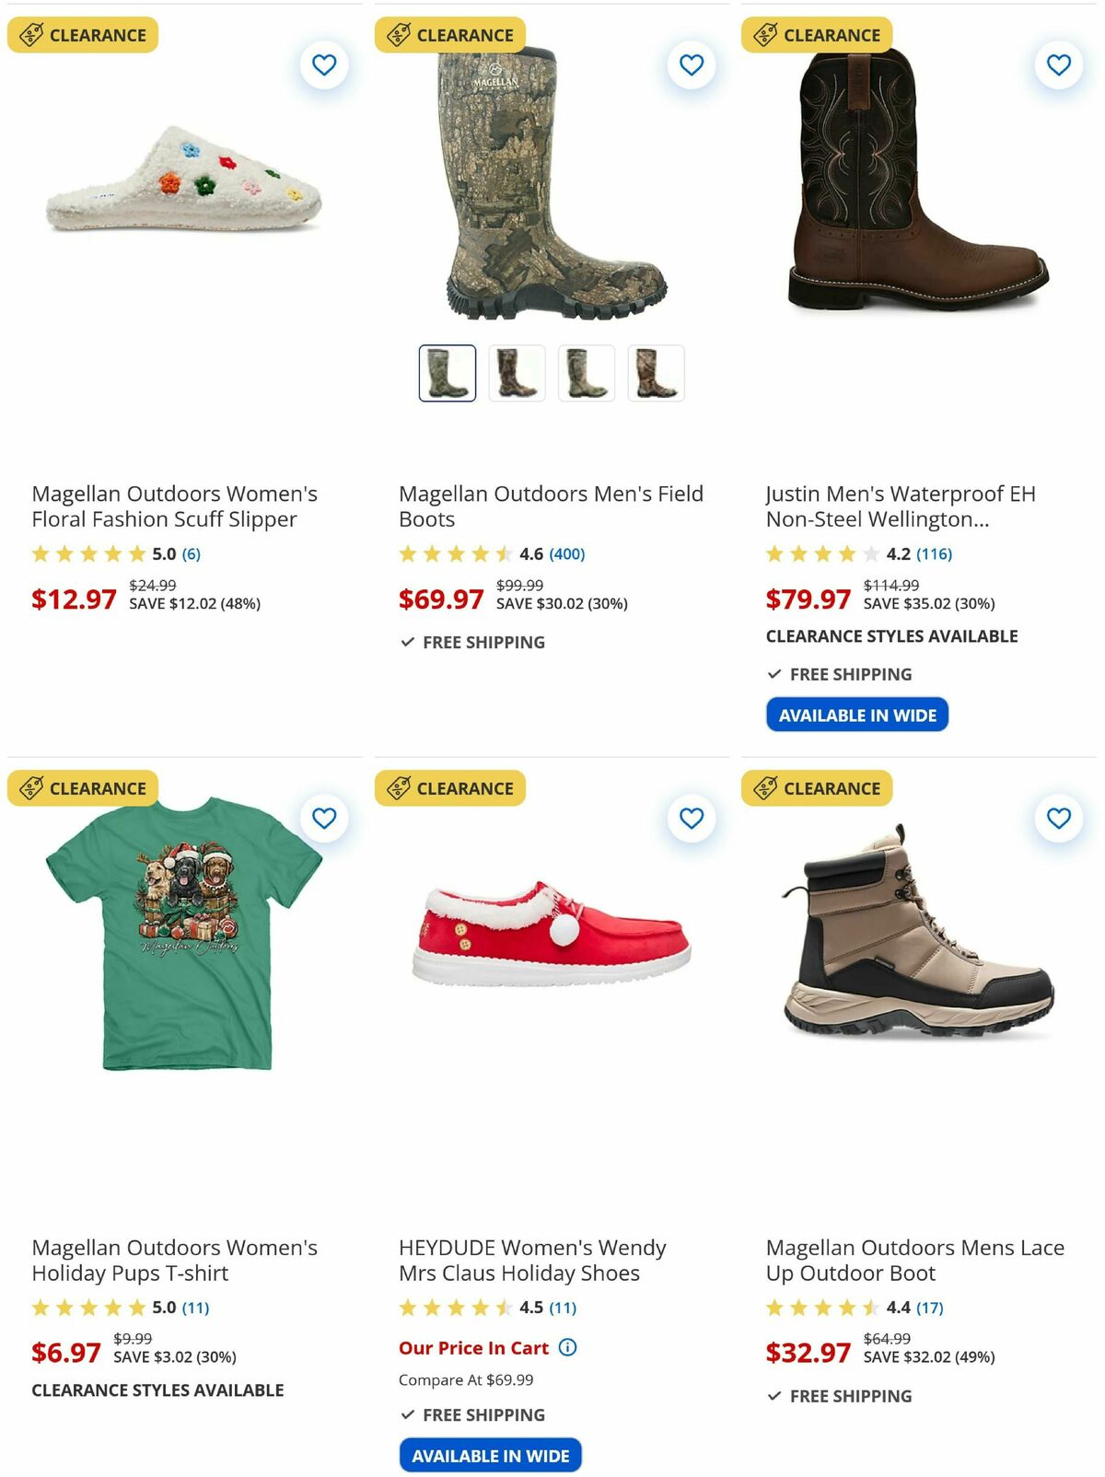This screenshot has height=1477, width=1105.
Task: Click AVAILABLE IN WIDE under the Mrs Claus shoes
Action: tap(490, 1455)
